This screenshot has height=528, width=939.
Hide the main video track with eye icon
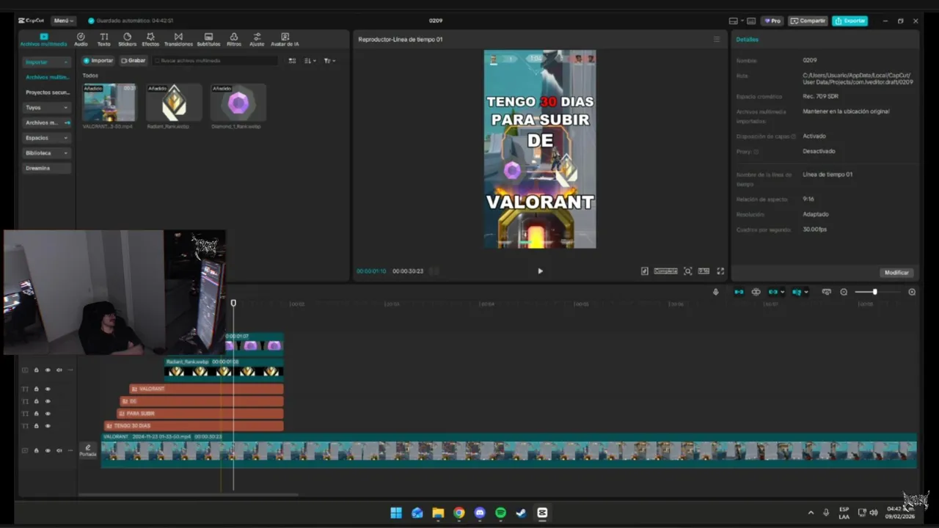point(48,450)
